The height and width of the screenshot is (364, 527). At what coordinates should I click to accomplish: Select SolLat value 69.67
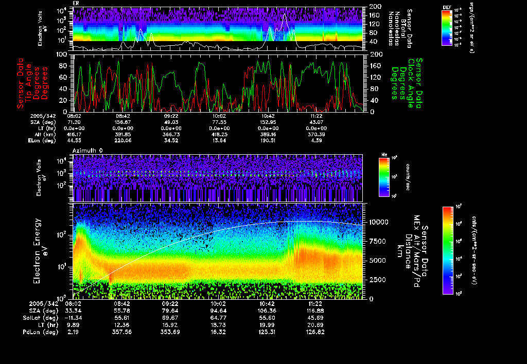point(170,318)
